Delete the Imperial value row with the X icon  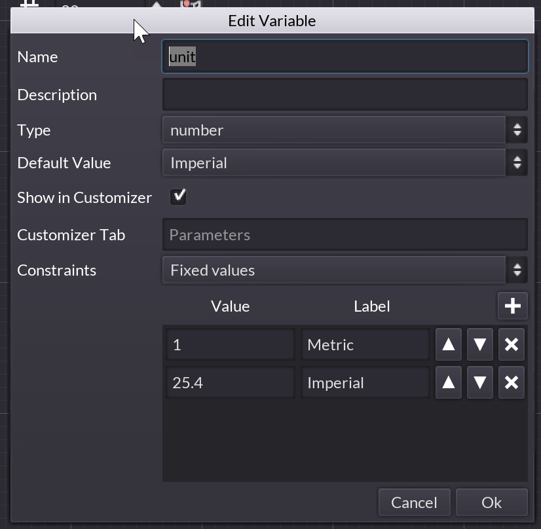[512, 382]
